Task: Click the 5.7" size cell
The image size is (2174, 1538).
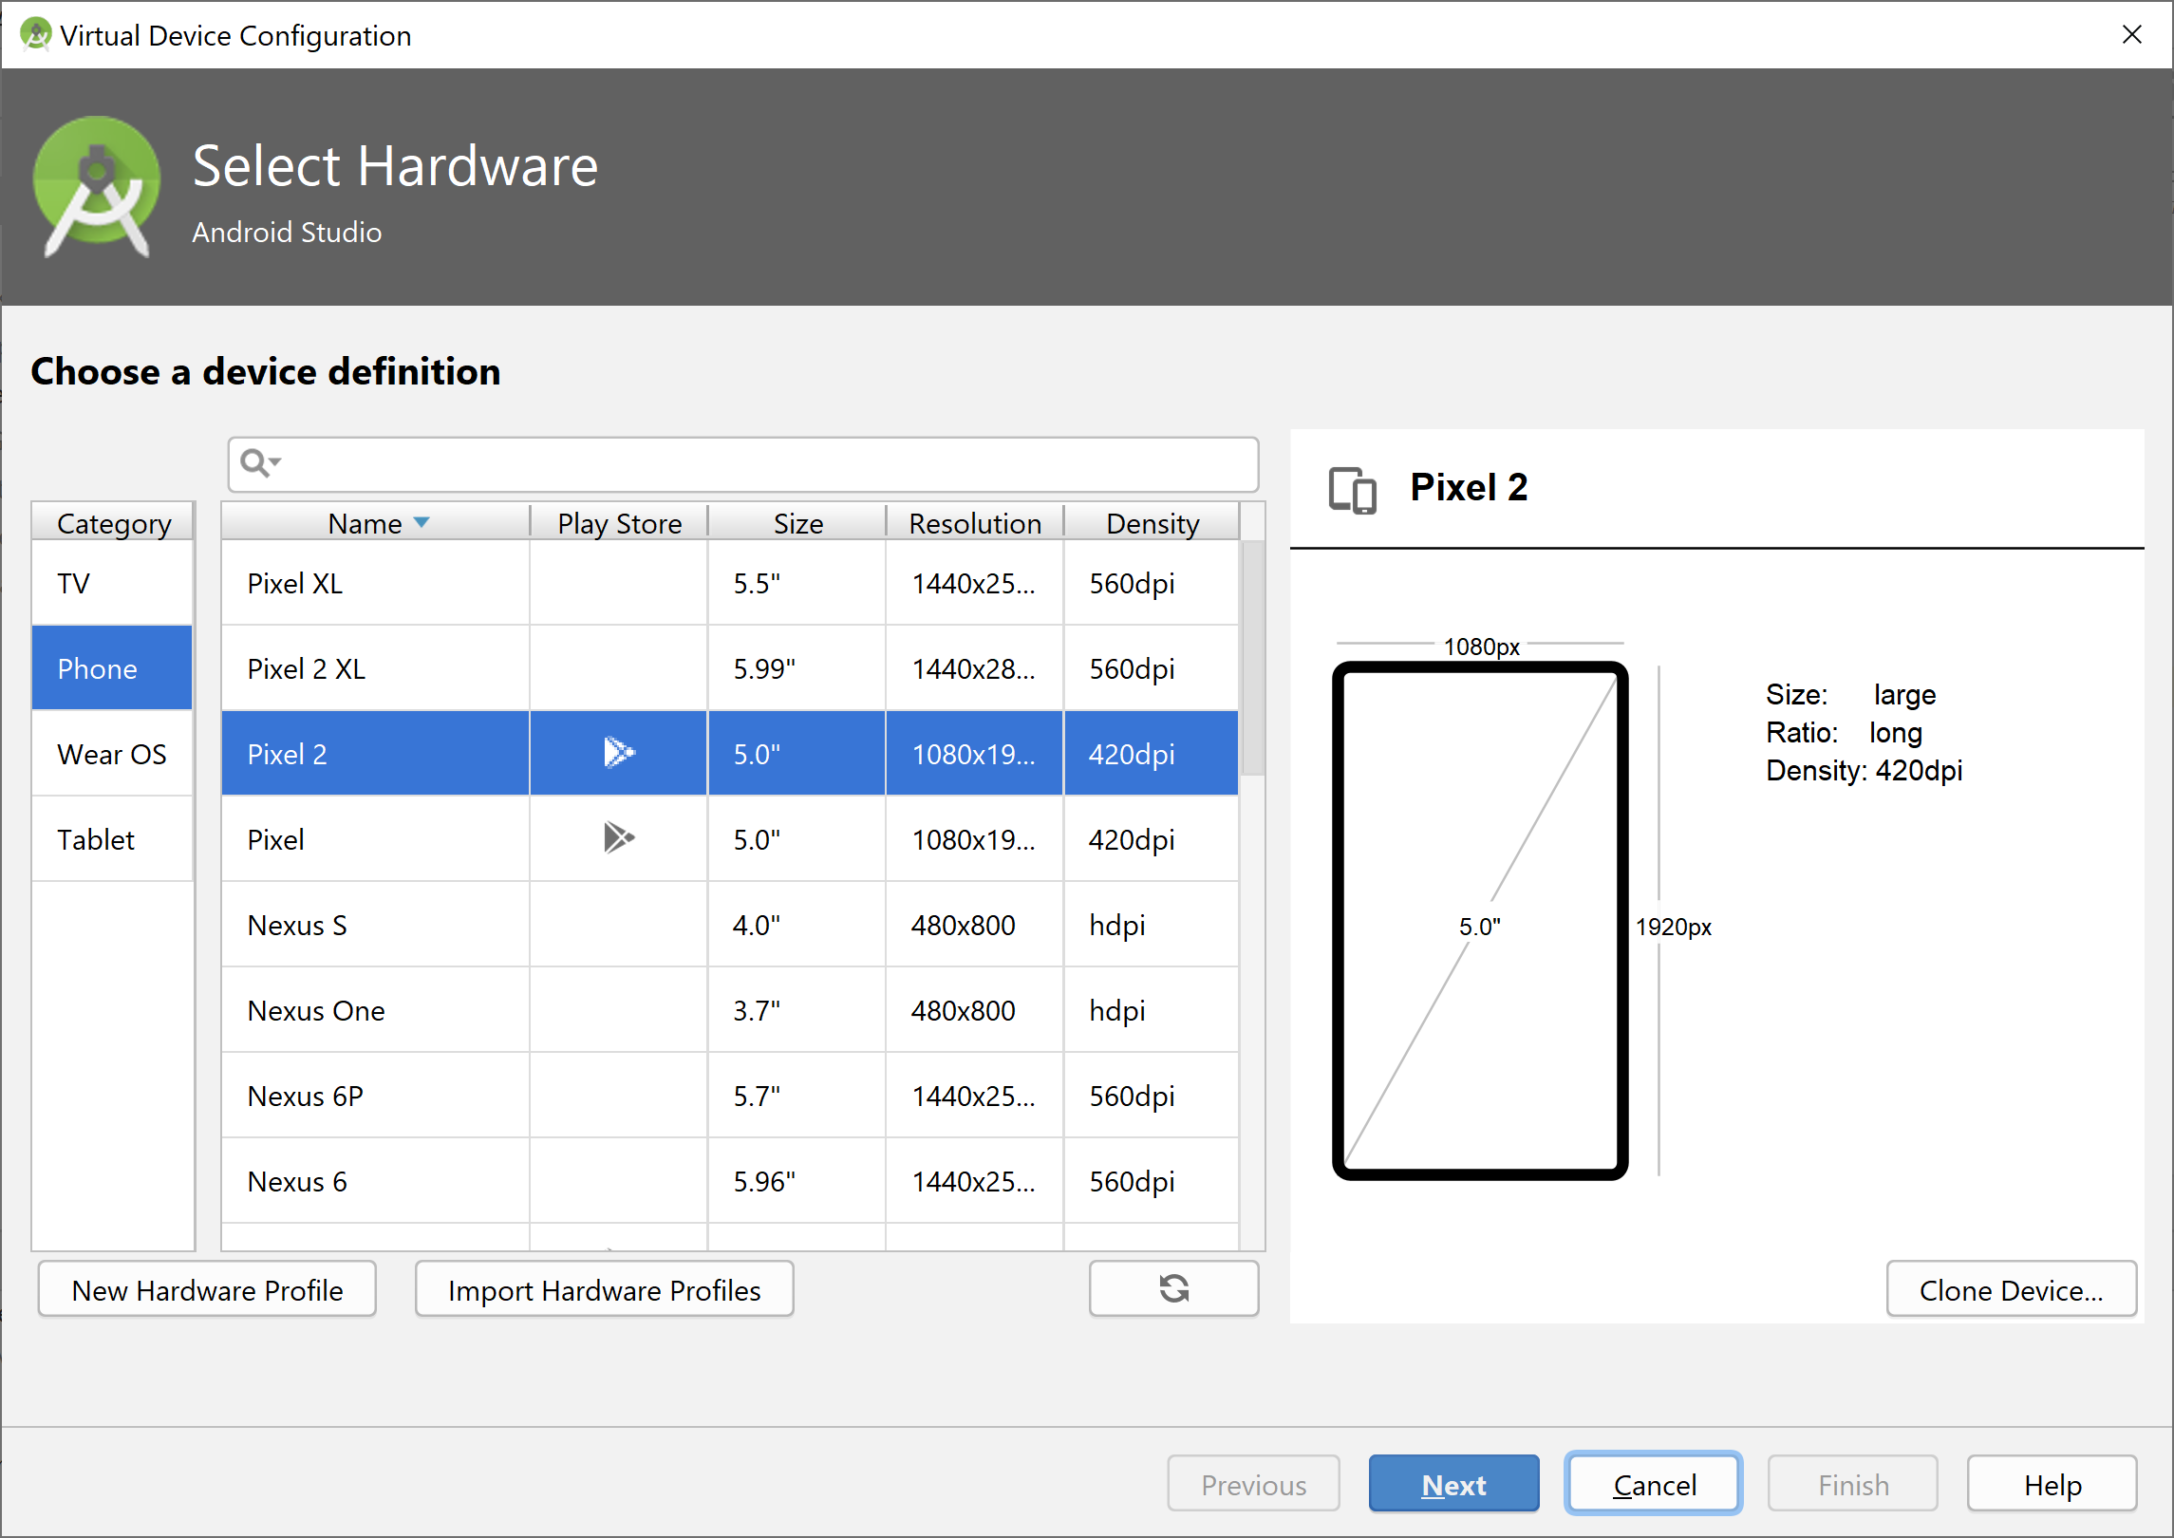Action: pyautogui.click(x=797, y=1095)
